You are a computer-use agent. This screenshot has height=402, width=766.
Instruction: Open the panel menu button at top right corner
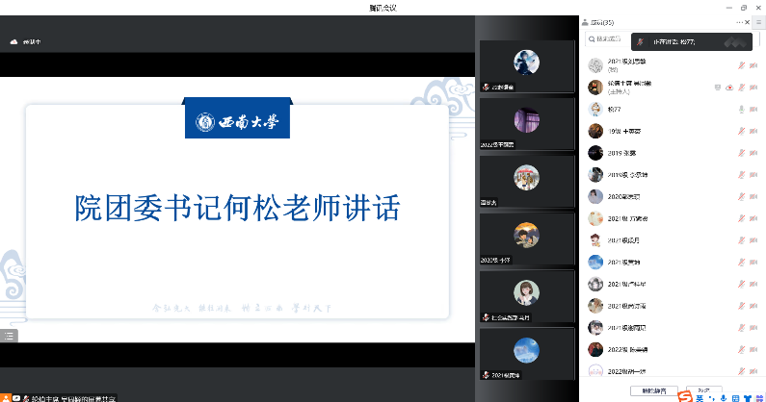(758, 21)
